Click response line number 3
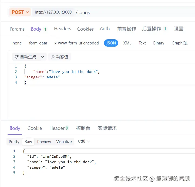The image size is (195, 187). (x=14, y=162)
